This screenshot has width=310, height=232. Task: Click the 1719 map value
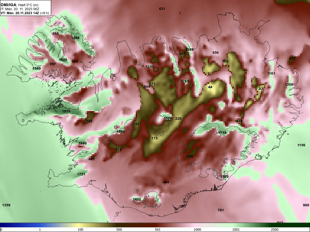tap(222, 133)
